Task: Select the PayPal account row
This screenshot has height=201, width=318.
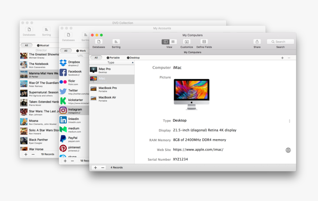Action: pyautogui.click(x=74, y=139)
